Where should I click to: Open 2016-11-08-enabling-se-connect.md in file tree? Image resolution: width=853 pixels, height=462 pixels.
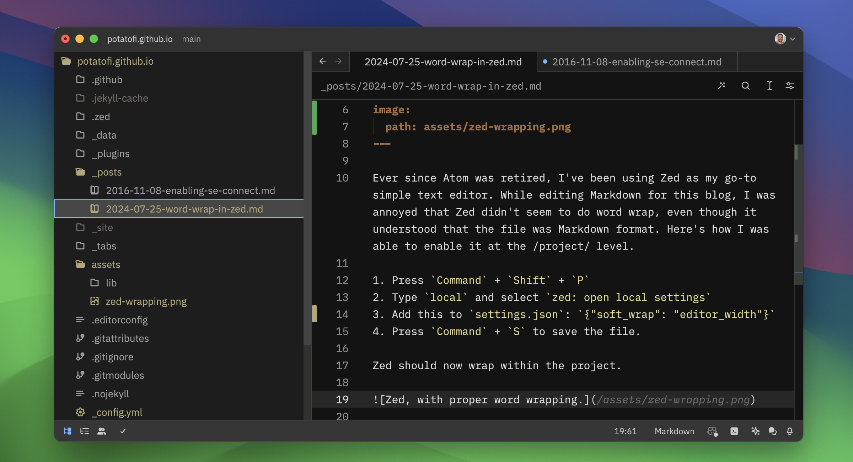[x=179, y=190]
